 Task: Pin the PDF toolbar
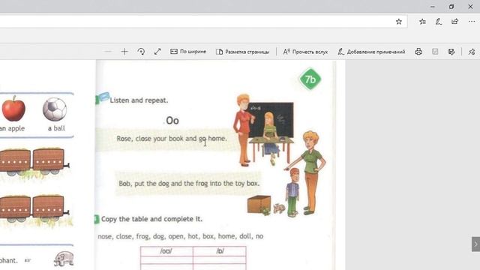tap(472, 52)
